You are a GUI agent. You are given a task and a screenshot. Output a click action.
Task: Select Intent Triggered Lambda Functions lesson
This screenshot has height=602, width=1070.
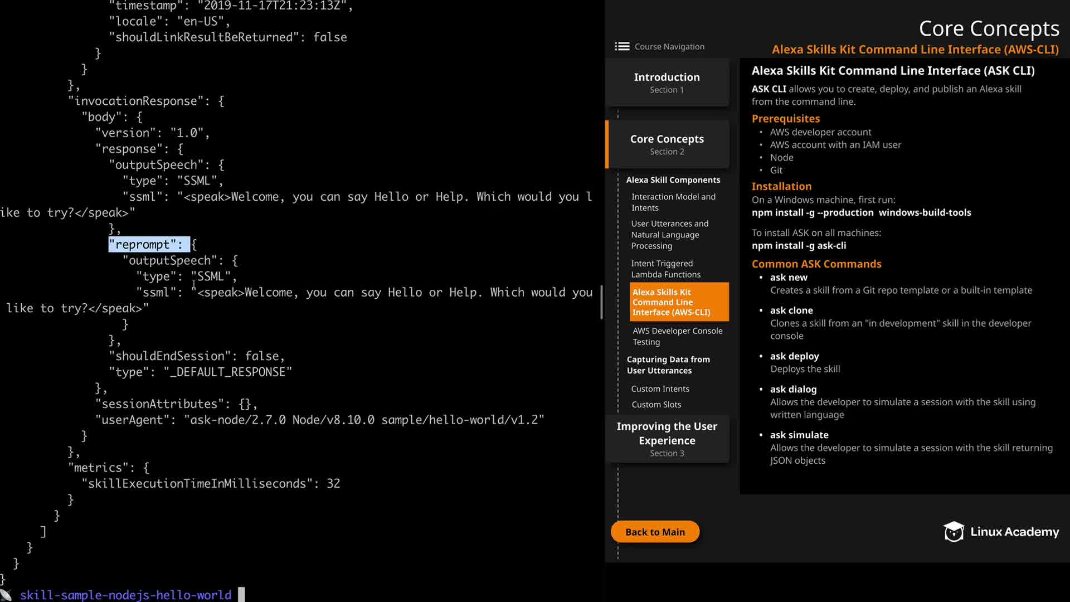pos(665,269)
